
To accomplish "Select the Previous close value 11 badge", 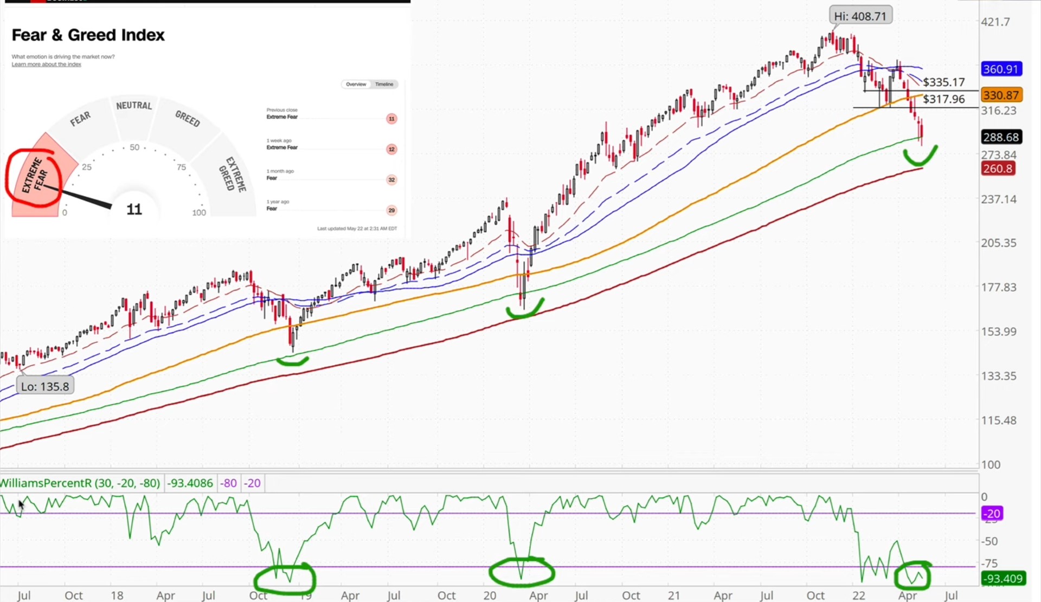I will click(x=391, y=119).
